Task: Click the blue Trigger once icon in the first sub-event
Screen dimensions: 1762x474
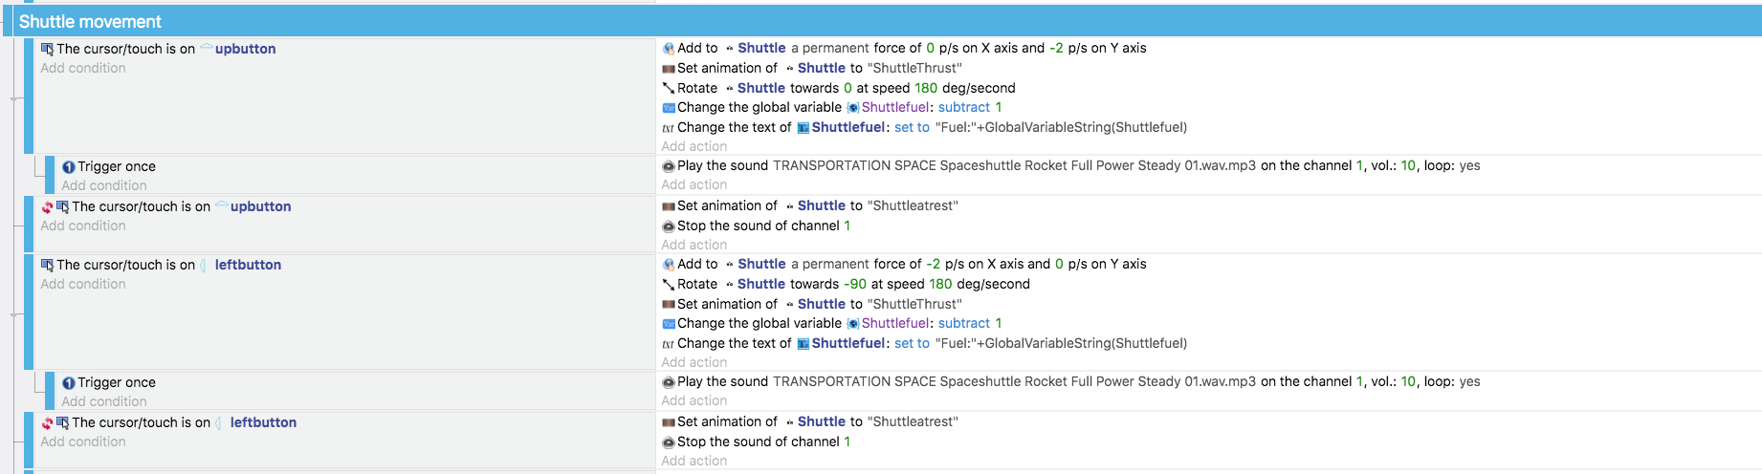Action: (x=69, y=166)
